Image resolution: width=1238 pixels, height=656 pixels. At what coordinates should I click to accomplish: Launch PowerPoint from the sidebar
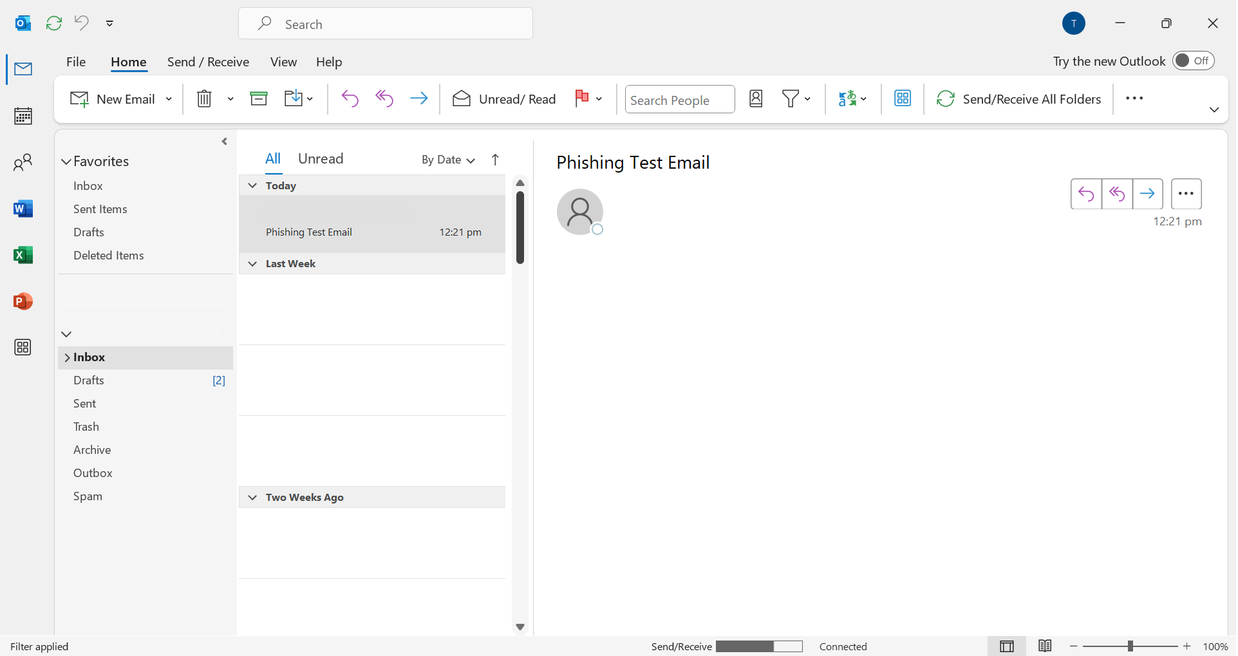[x=23, y=301]
